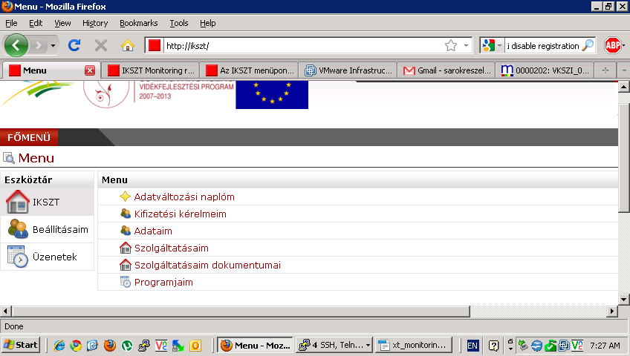This screenshot has height=356, width=630.
Task: Open the Bookmarks menu
Action: pos(139,23)
